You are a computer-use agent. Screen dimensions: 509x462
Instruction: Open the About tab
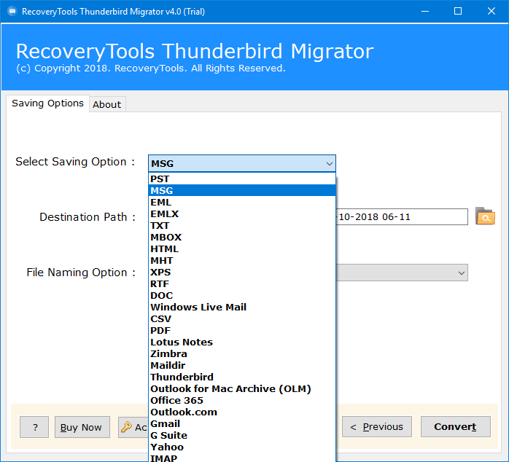point(106,104)
